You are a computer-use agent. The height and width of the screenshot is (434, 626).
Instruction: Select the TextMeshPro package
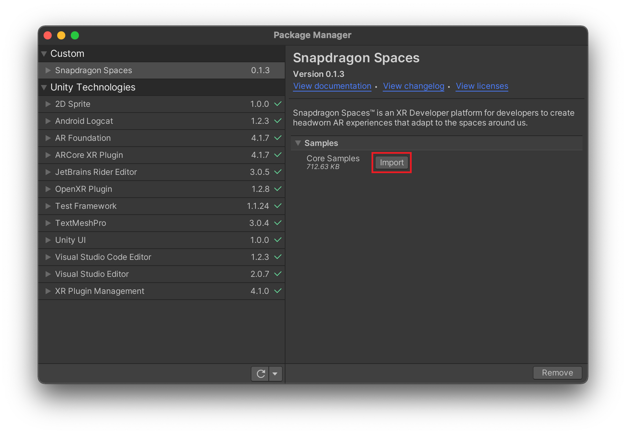(162, 223)
